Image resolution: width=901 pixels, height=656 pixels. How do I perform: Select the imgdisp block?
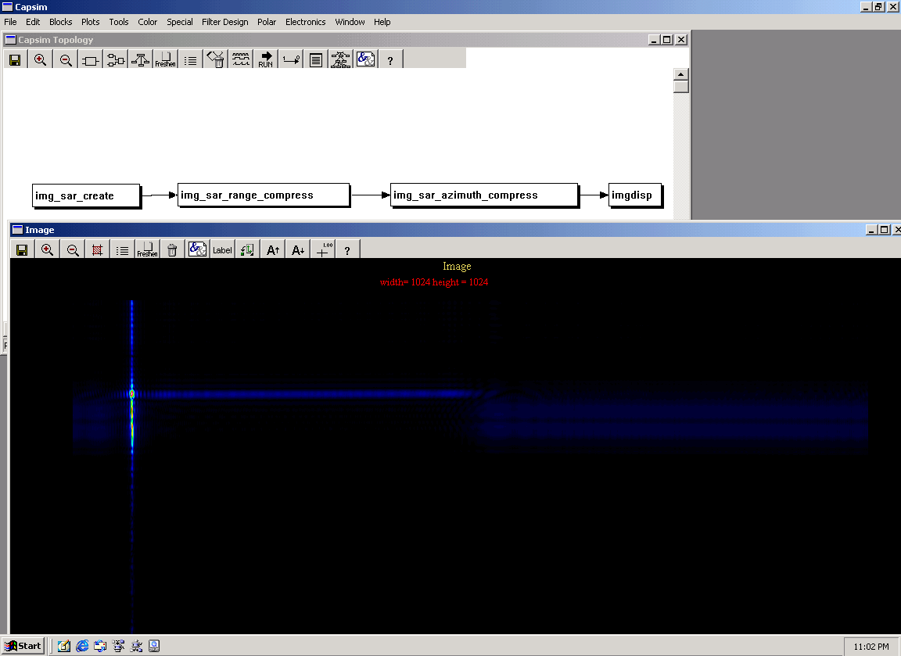(x=635, y=195)
